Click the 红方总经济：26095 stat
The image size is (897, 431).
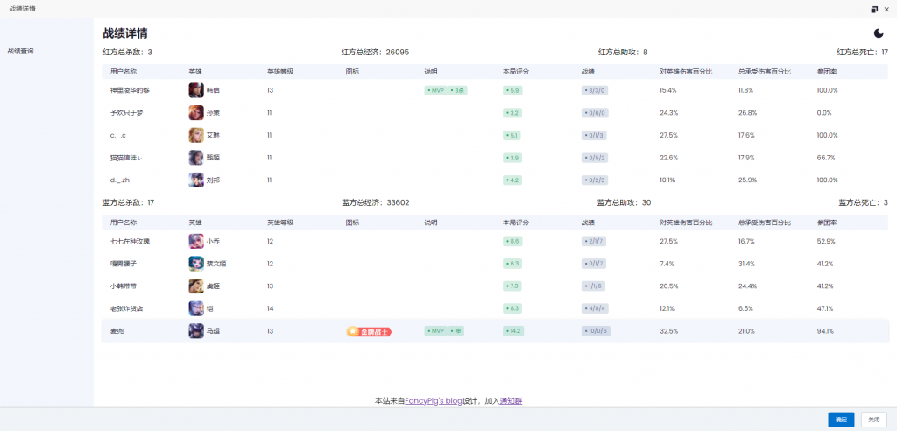coord(375,52)
